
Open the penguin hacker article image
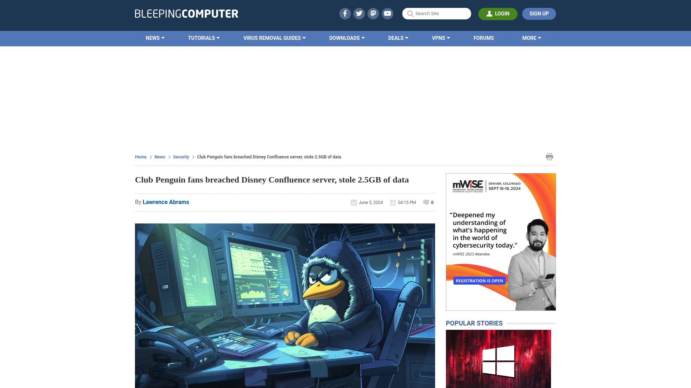285,306
